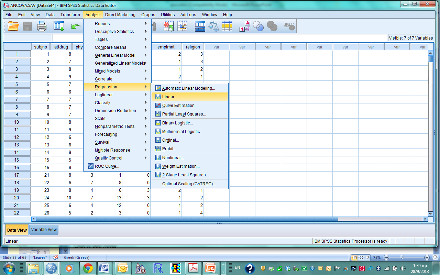Open the Utilities menu
This screenshot has width=440, height=275.
[168, 15]
